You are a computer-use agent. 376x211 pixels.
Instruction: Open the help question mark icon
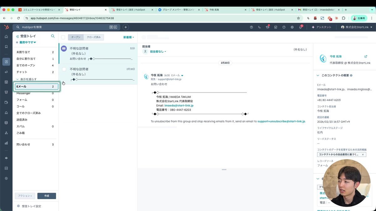pyautogui.click(x=284, y=27)
